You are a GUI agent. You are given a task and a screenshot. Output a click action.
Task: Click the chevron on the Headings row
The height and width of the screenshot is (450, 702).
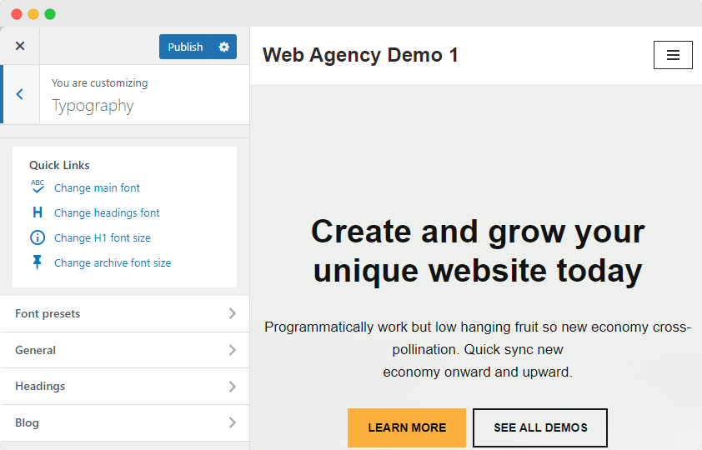(233, 387)
